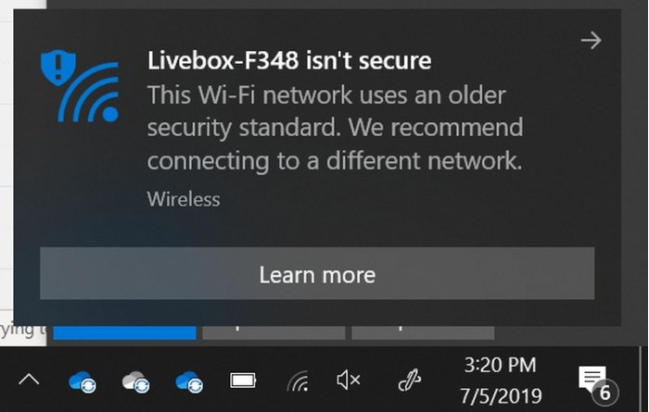Open the Wi-Fi network tray icon
Screen dimensions: 649x412
tap(298, 381)
